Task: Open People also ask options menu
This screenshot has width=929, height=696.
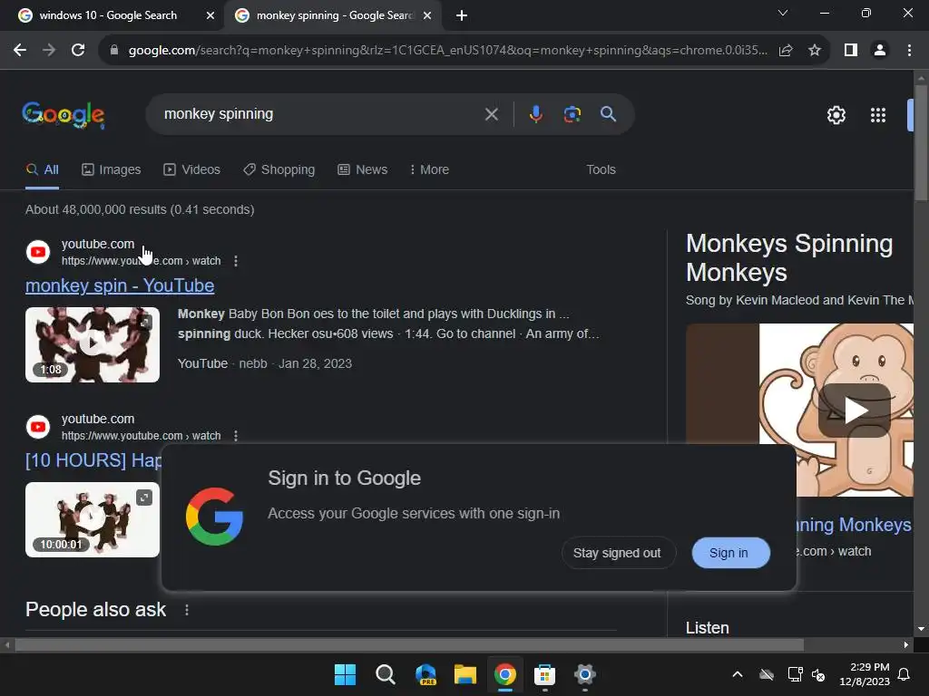Action: click(x=187, y=610)
